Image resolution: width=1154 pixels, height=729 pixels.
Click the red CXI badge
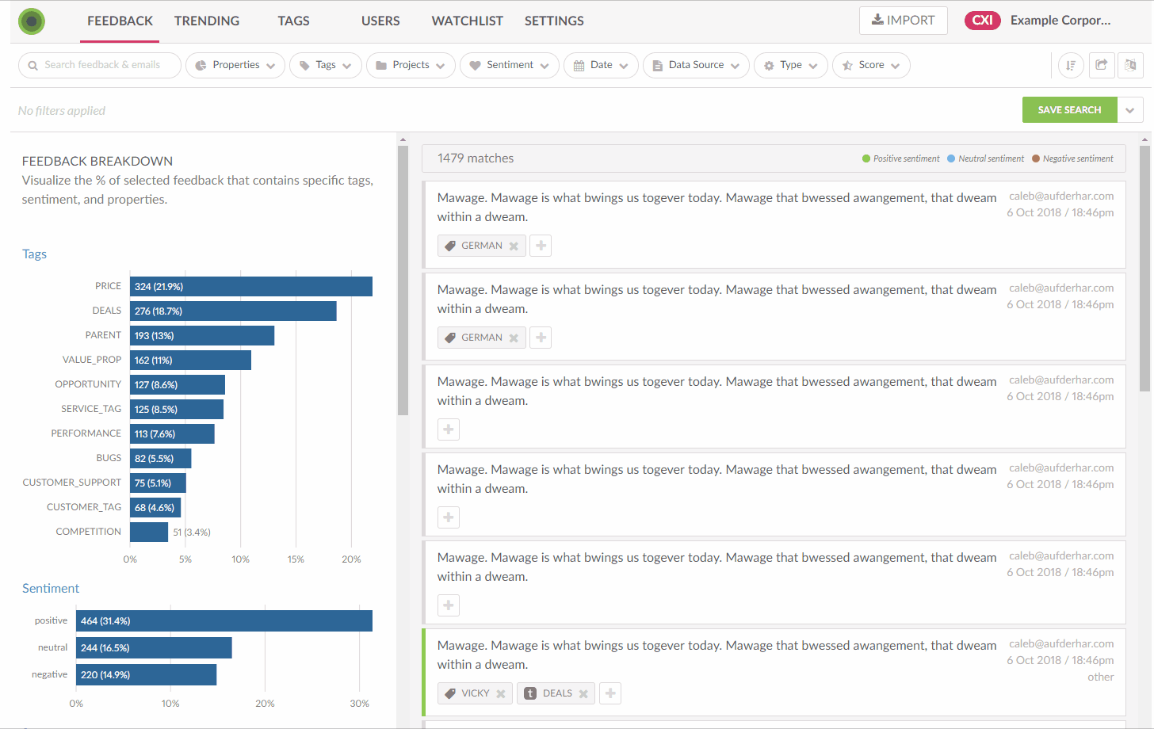point(983,21)
